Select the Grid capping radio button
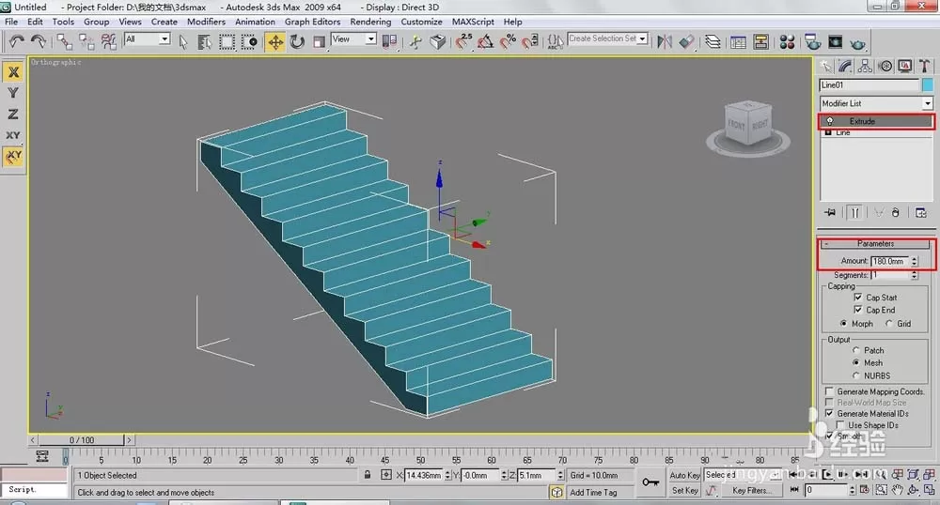The height and width of the screenshot is (505, 940). [x=889, y=324]
